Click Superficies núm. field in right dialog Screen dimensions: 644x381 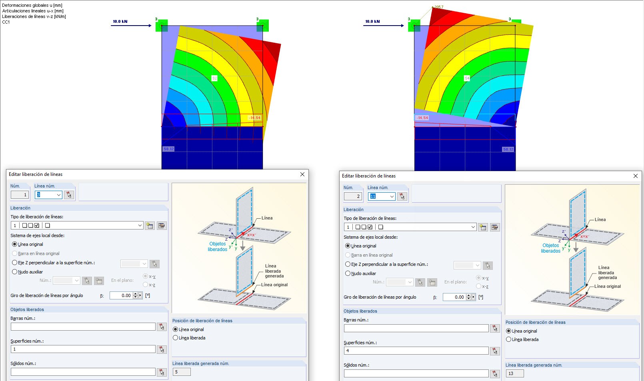(416, 351)
